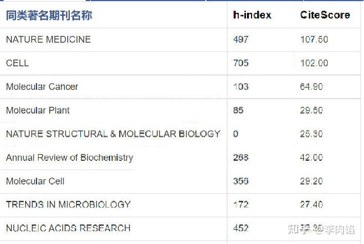Click h-index value 268 for Annual Review
The image size is (364, 244).
[x=241, y=158]
